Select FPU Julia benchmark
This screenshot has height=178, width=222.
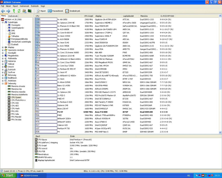[13, 114]
